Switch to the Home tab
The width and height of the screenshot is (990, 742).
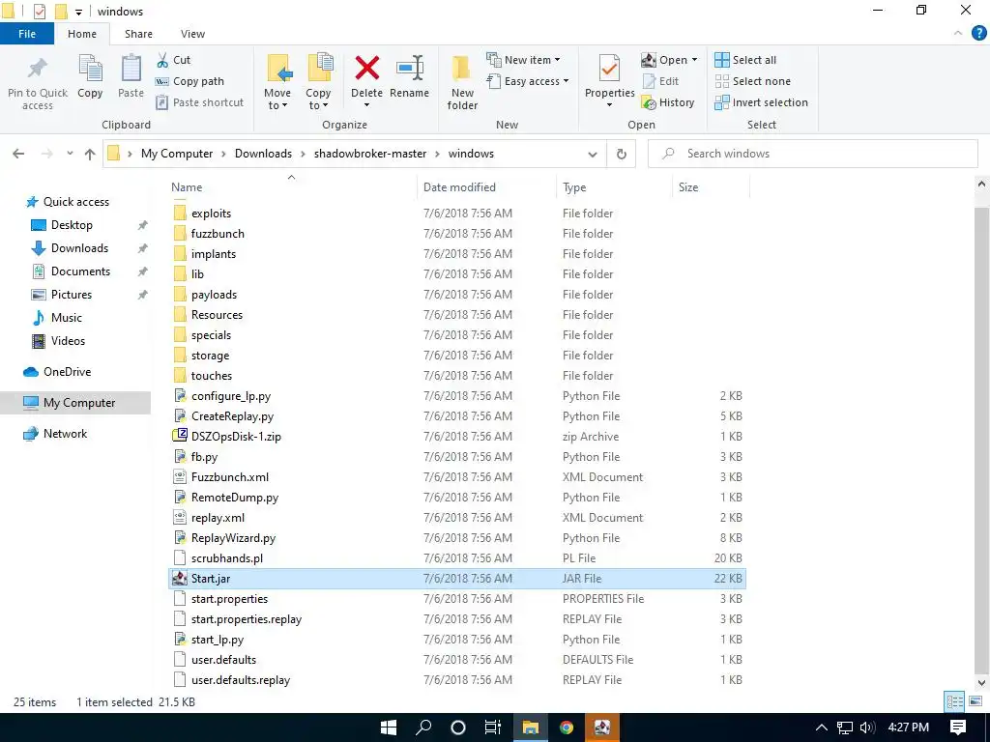pyautogui.click(x=82, y=34)
